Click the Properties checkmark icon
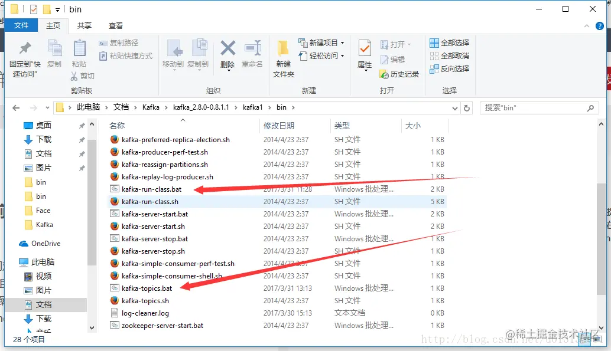Viewport: 611px width, 351px height. [x=365, y=48]
